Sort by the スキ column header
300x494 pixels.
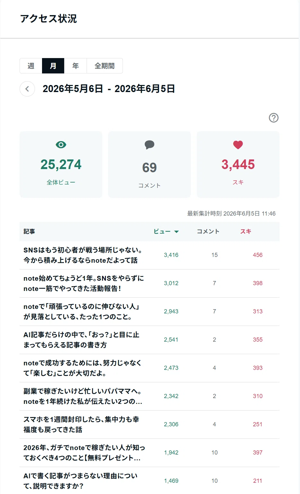(x=246, y=232)
